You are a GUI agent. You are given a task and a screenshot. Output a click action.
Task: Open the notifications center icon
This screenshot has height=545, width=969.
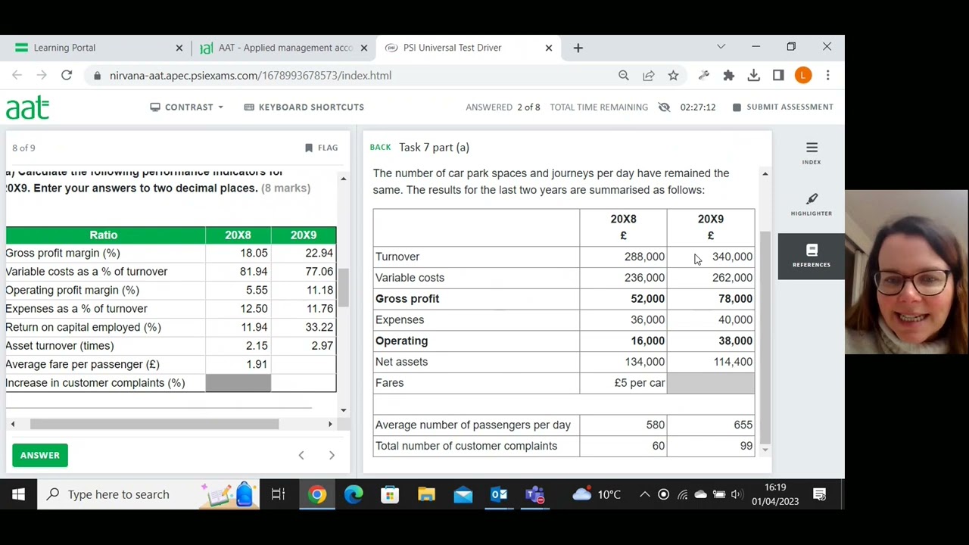820,494
